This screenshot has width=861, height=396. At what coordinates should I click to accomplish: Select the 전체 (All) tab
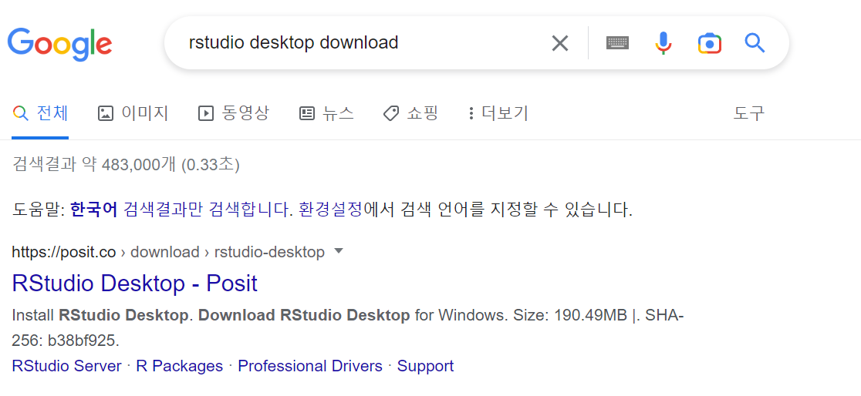pos(40,113)
